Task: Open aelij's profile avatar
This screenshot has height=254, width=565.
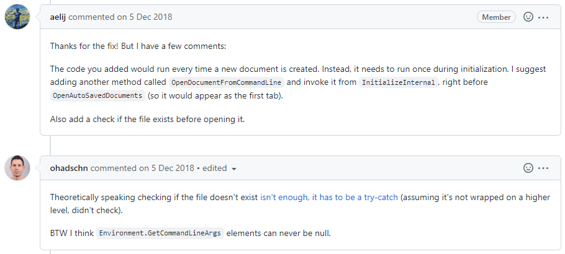Action: point(17,17)
